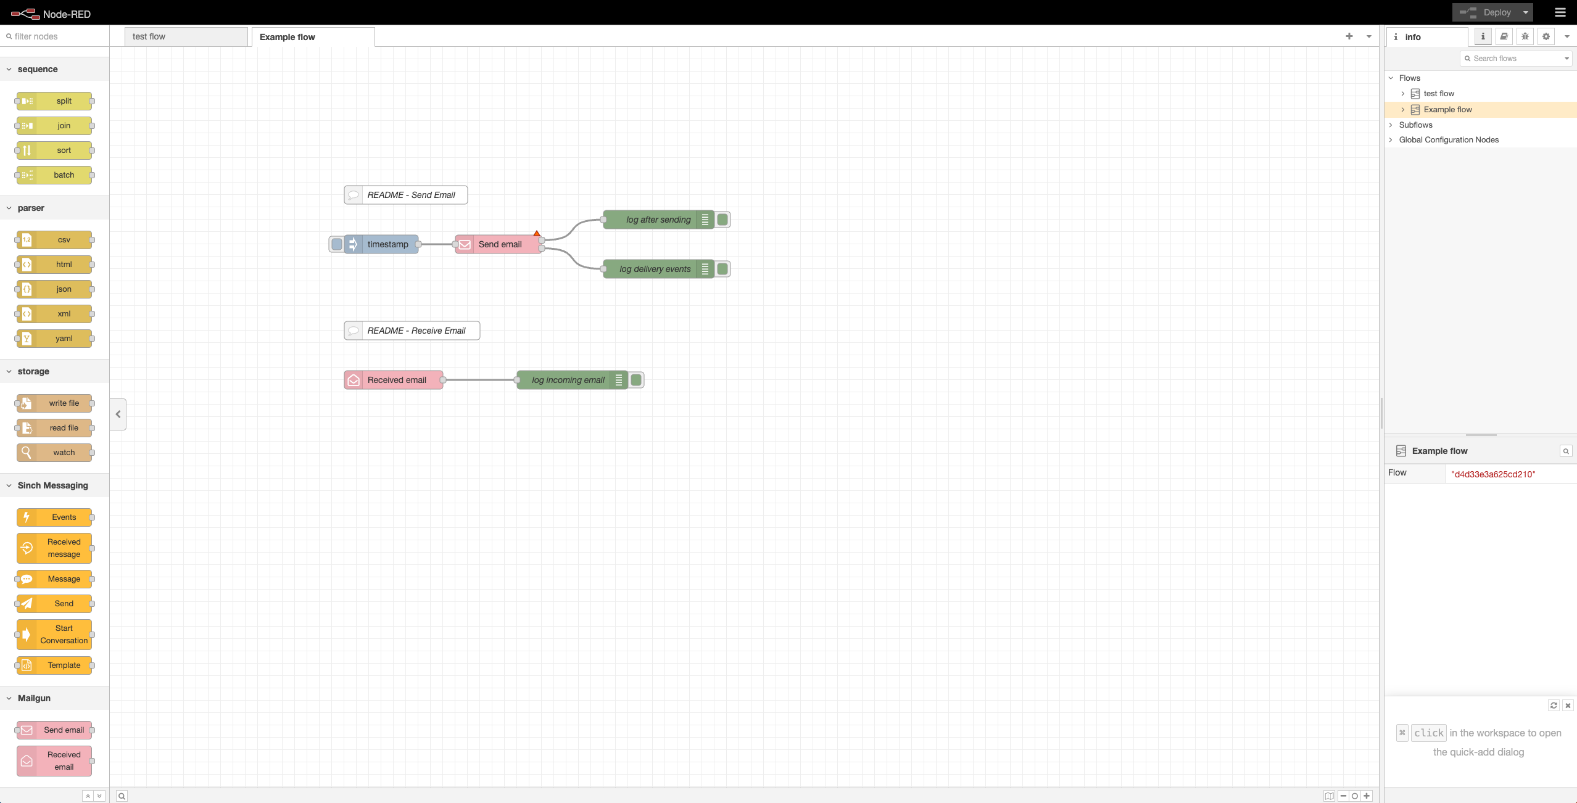Select Example flow in Flows tree
Image resolution: width=1577 pixels, height=803 pixels.
pyautogui.click(x=1447, y=110)
